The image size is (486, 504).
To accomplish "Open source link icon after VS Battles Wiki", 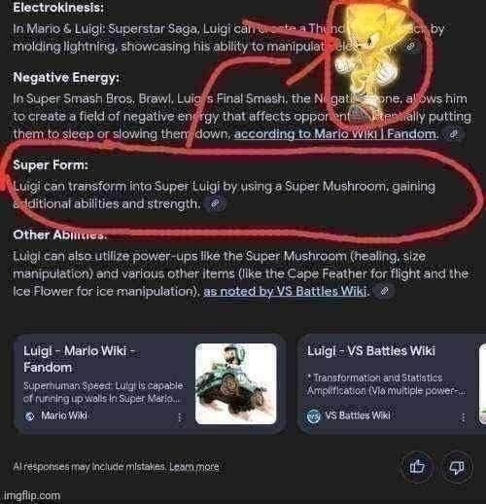I will pos(384,291).
